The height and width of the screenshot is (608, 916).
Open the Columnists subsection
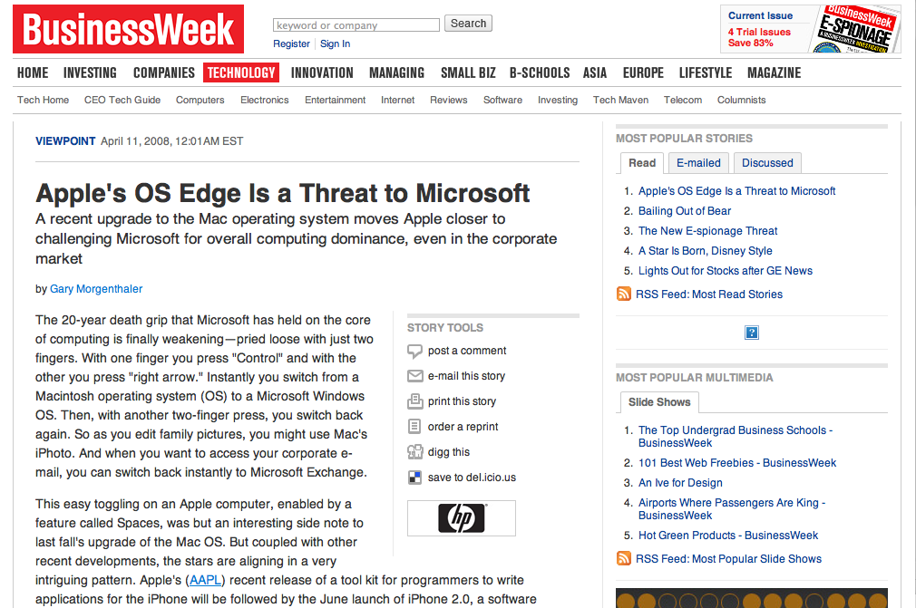742,100
